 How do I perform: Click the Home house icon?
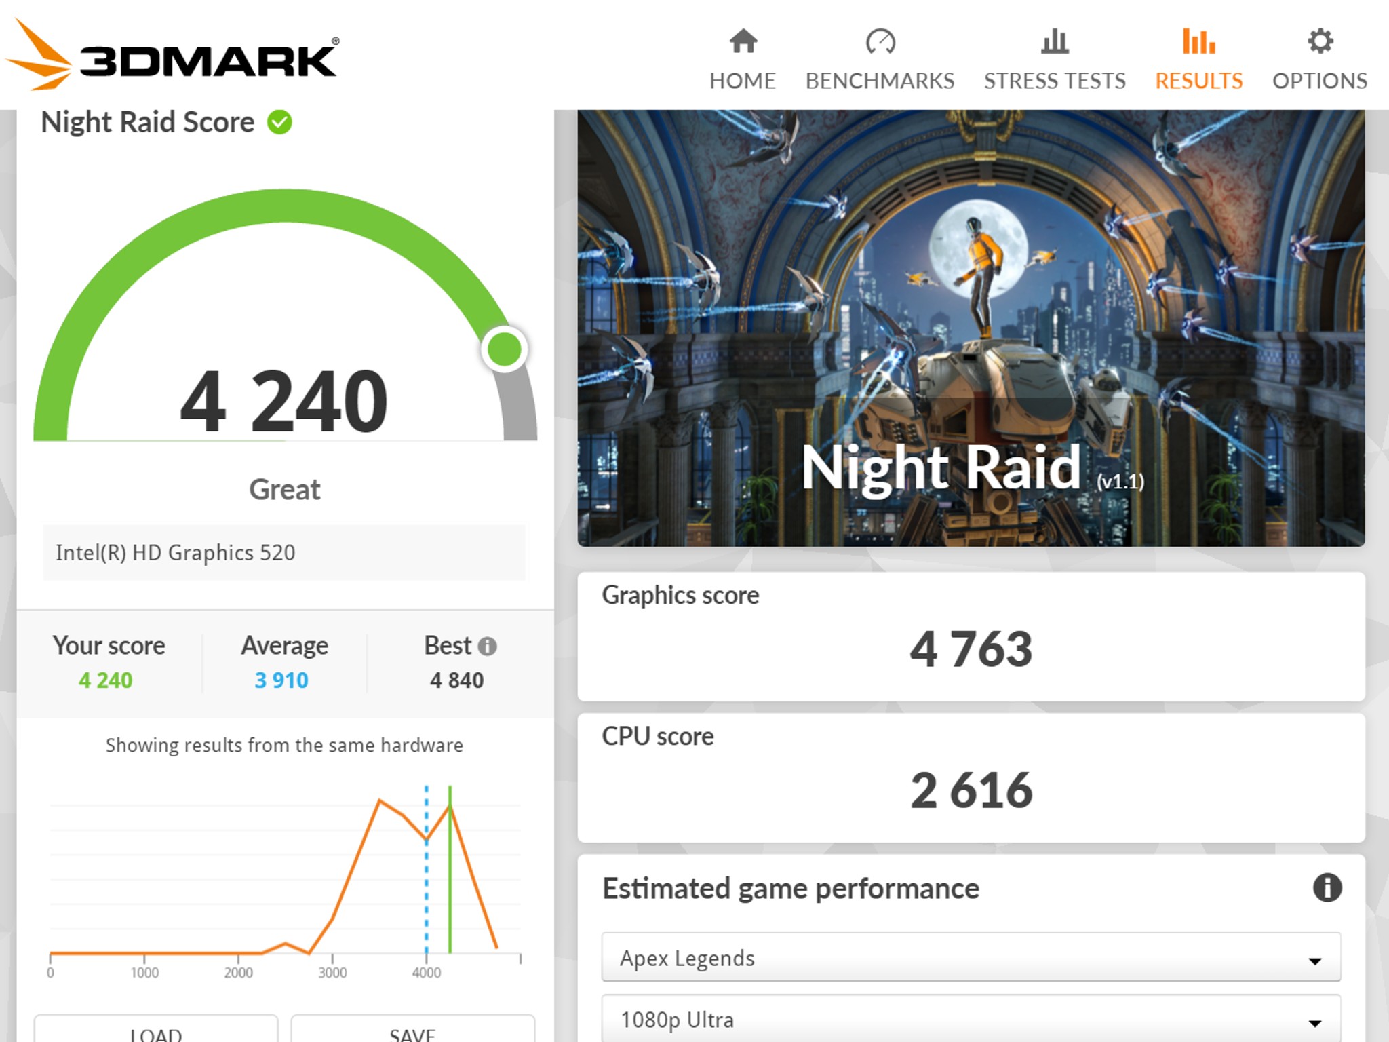(743, 41)
